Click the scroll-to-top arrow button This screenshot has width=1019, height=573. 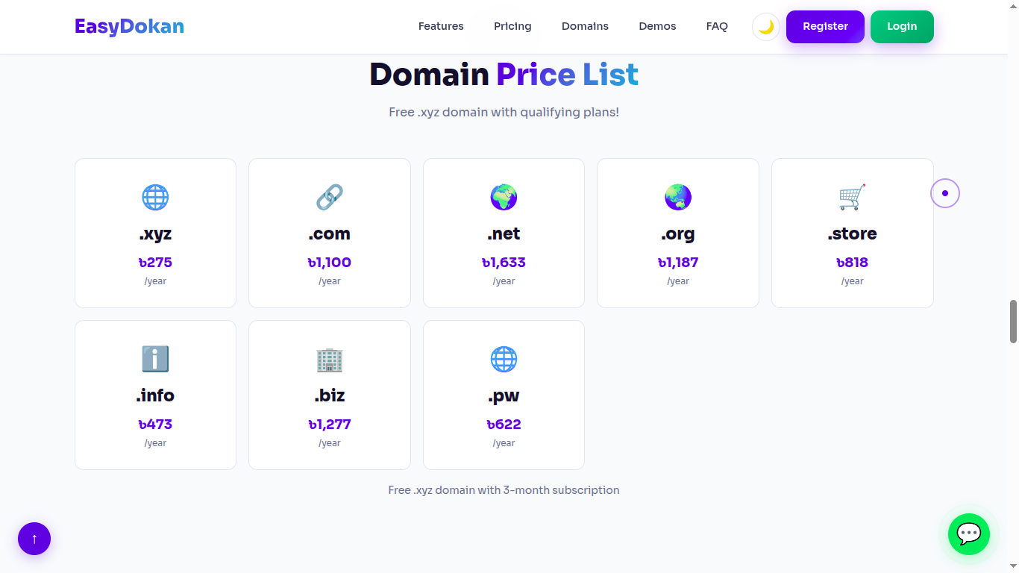coord(34,539)
